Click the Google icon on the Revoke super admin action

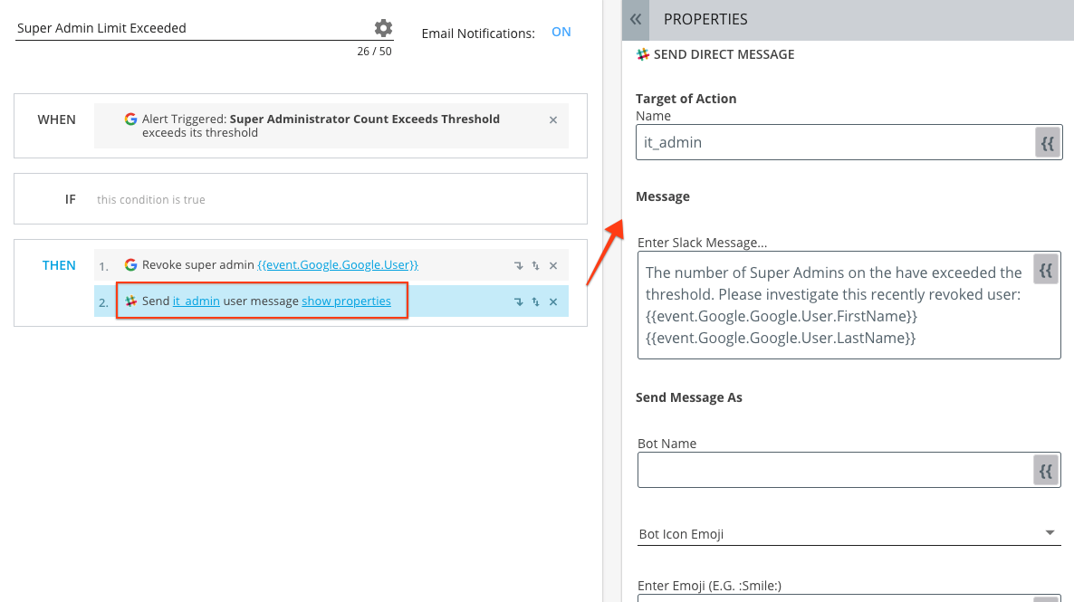(x=129, y=264)
